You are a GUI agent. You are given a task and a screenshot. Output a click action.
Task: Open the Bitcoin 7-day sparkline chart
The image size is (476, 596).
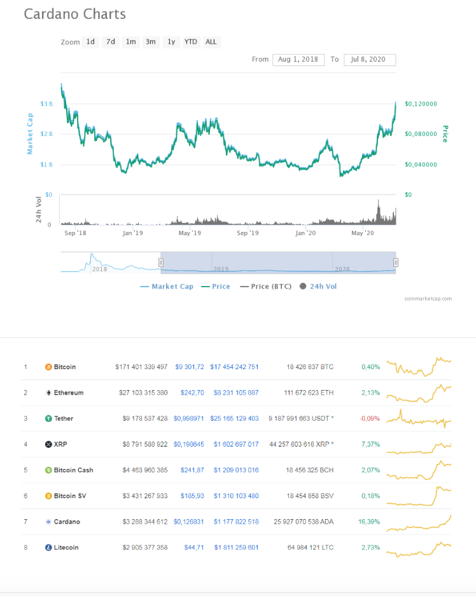pyautogui.click(x=419, y=367)
